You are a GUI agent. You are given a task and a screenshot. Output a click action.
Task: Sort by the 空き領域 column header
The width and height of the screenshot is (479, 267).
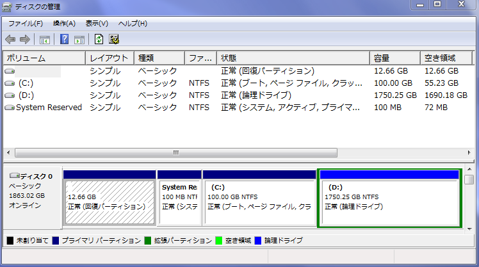(446, 58)
